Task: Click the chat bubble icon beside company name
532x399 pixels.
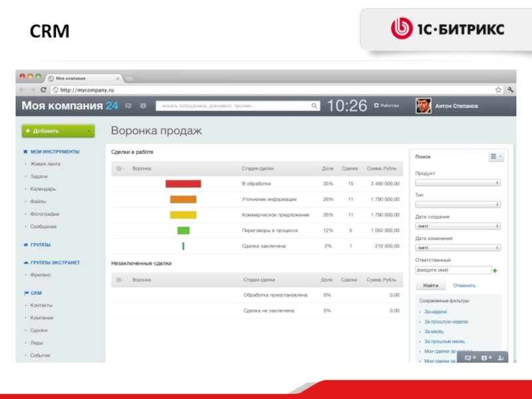Action: (x=128, y=106)
